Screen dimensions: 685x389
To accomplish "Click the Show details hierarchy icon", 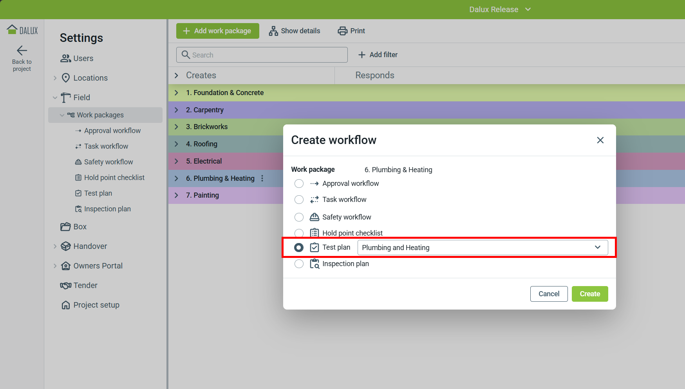I will (x=273, y=31).
